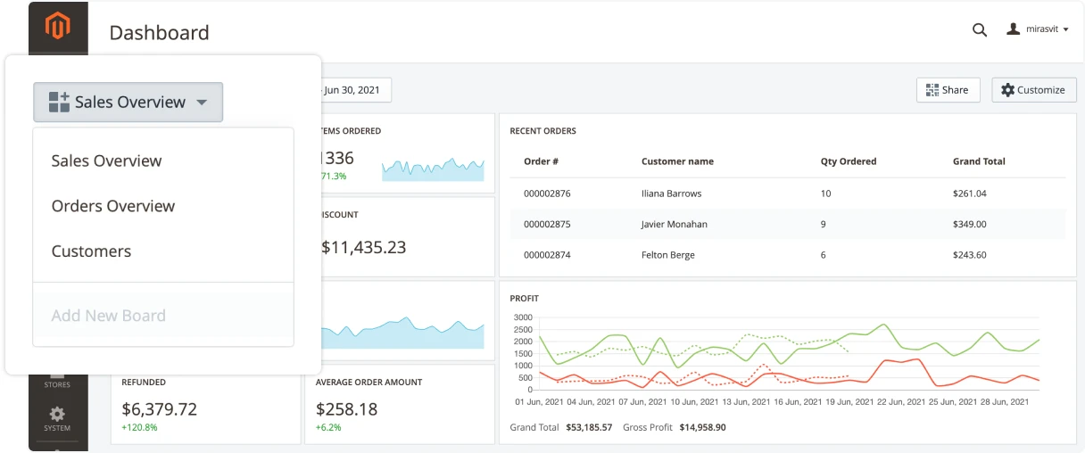Click the user avatar icon
The image size is (1085, 453).
pyautogui.click(x=1013, y=29)
